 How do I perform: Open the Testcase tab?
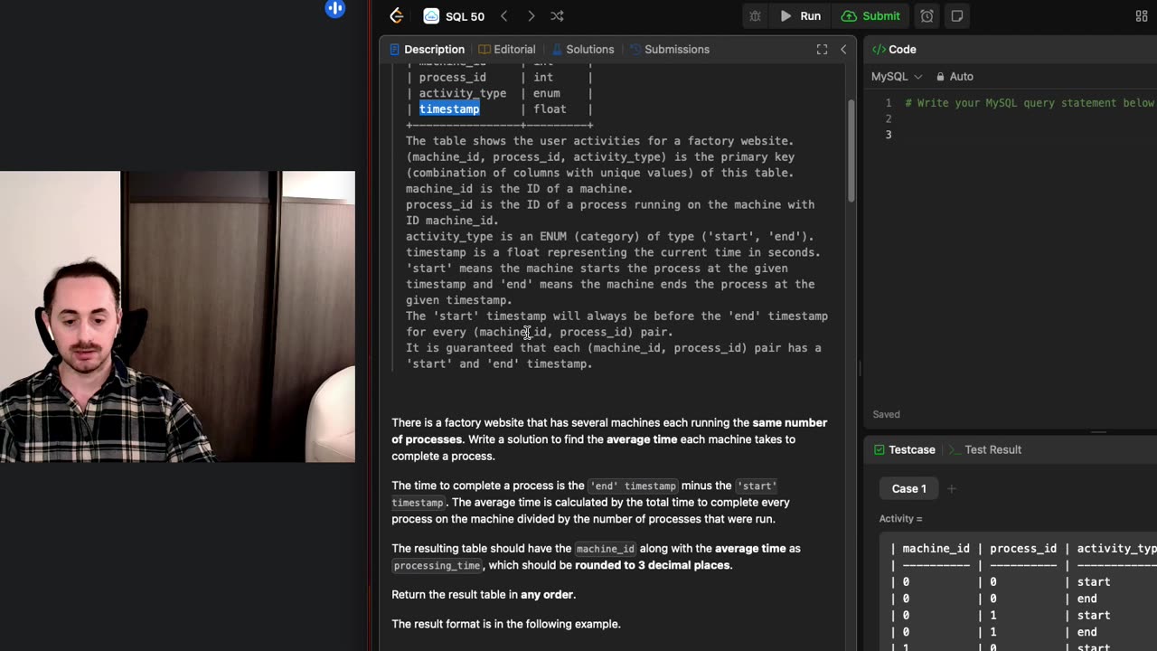(x=904, y=449)
